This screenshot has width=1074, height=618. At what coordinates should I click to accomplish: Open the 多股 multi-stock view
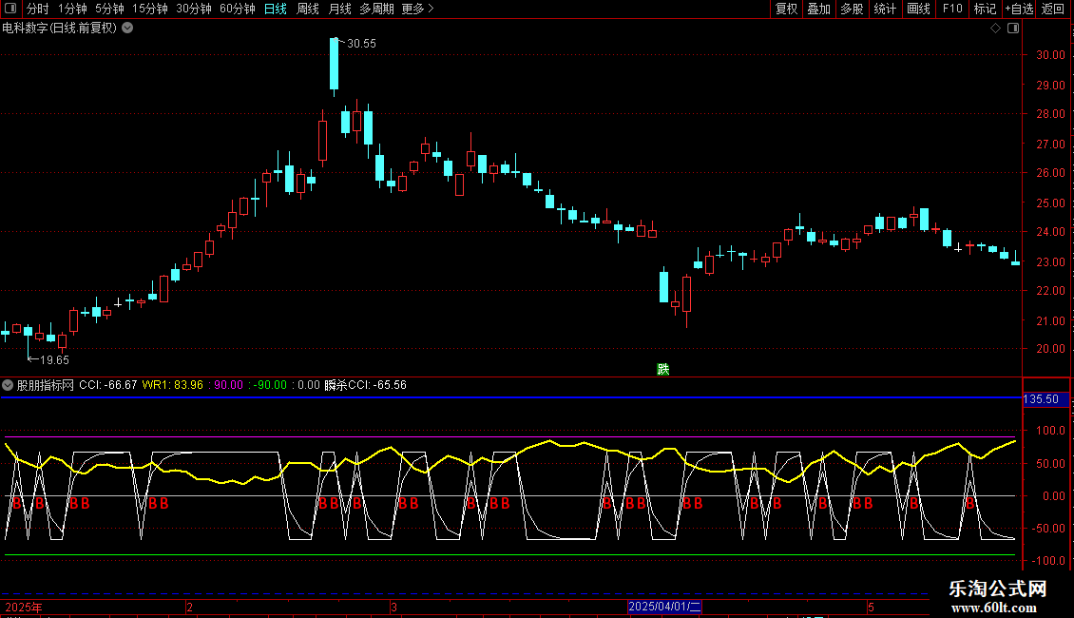(x=852, y=10)
